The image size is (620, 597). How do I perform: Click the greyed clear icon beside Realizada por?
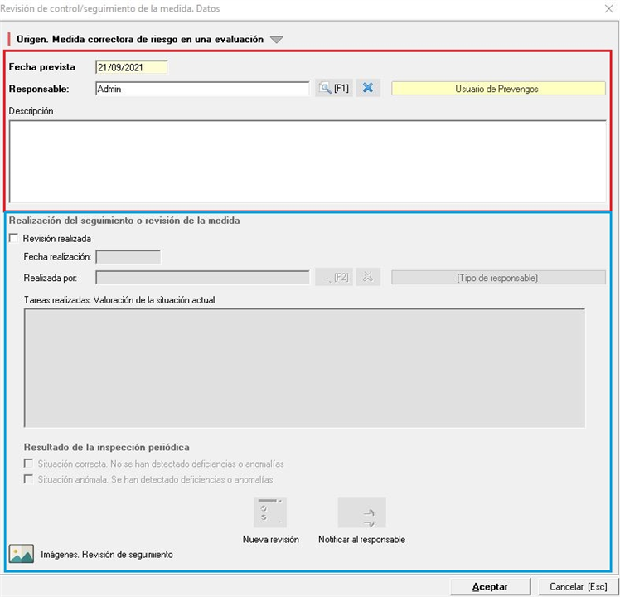(x=368, y=277)
